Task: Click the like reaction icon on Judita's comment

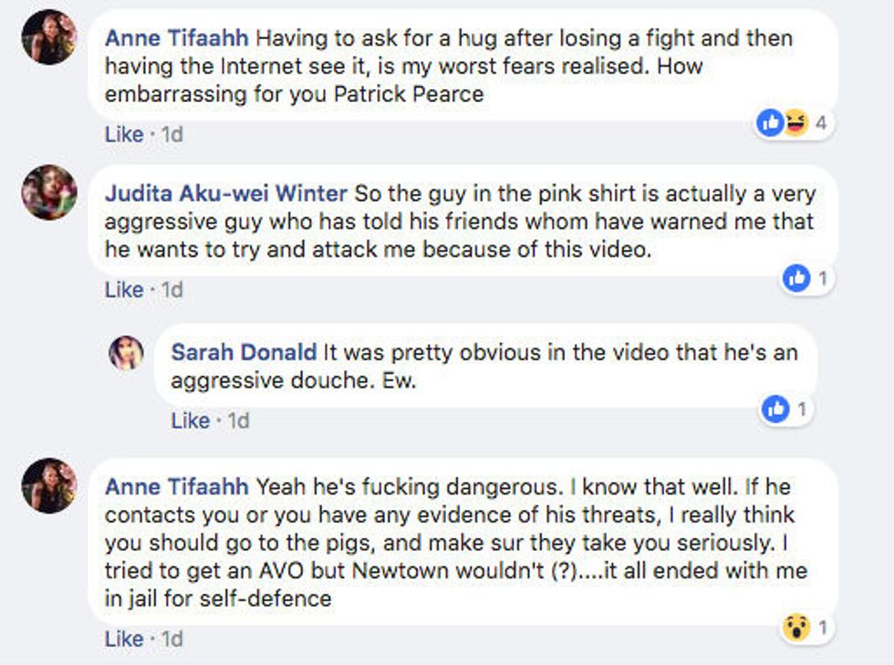Action: pyautogui.click(x=796, y=278)
